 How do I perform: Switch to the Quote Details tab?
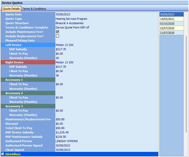click(x=11, y=9)
